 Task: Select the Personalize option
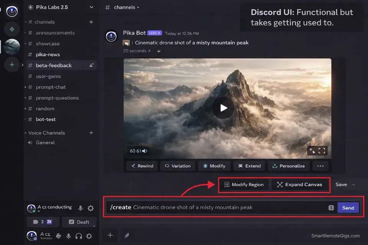click(x=288, y=166)
